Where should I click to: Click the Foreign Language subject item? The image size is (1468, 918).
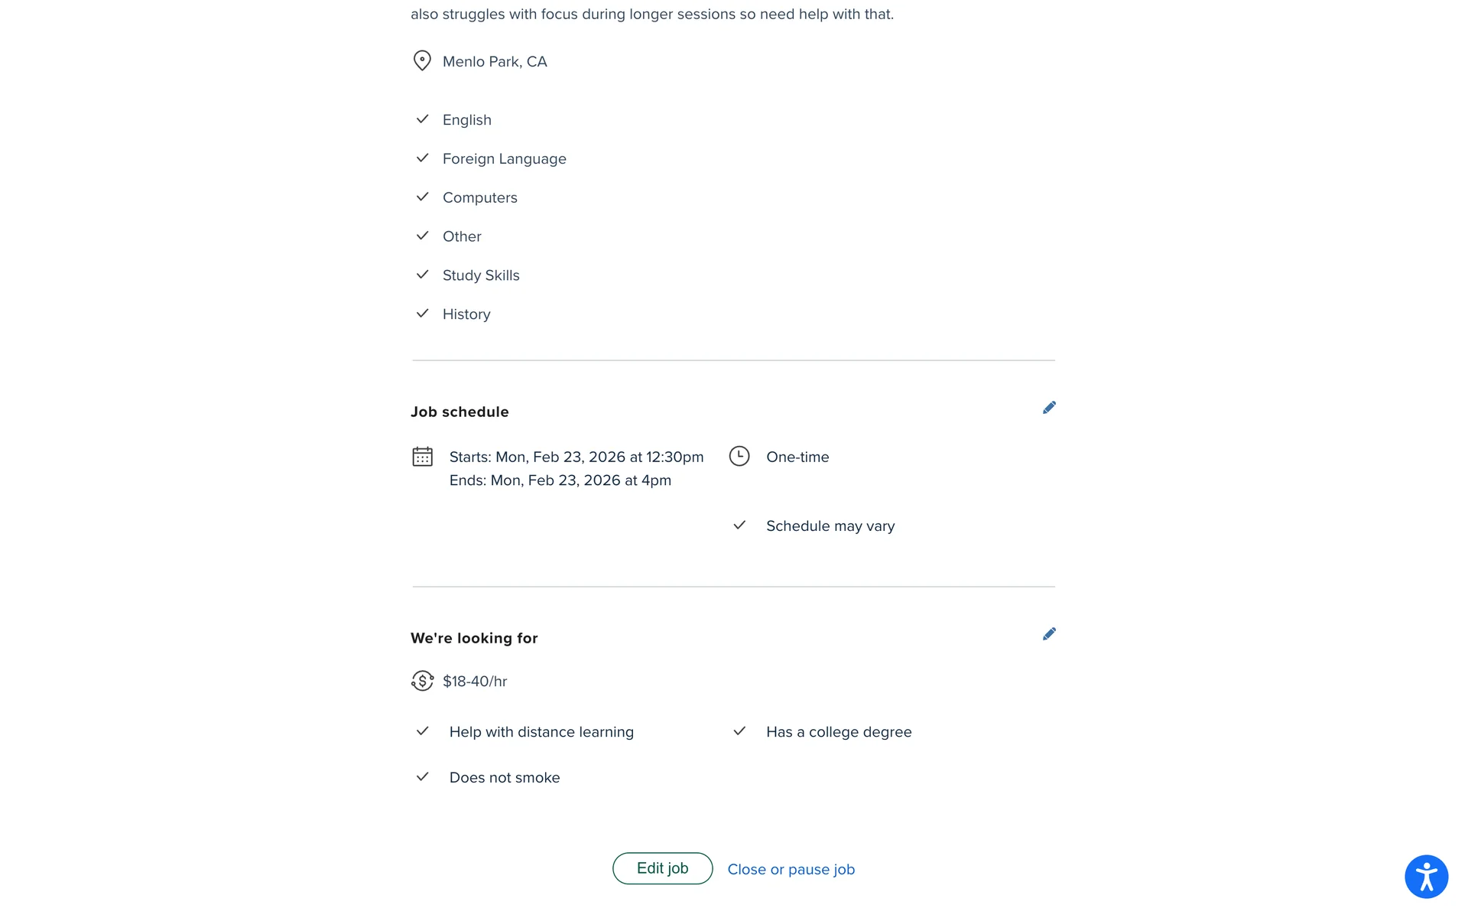coord(504,158)
